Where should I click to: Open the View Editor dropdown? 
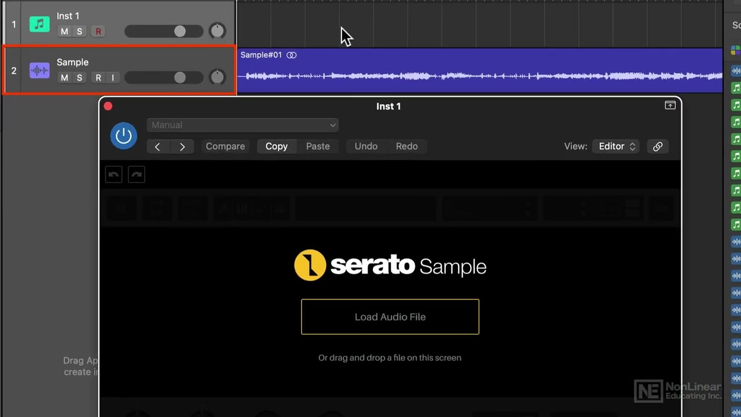tap(617, 147)
